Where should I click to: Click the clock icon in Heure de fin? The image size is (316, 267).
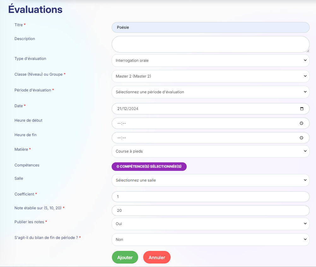click(301, 138)
